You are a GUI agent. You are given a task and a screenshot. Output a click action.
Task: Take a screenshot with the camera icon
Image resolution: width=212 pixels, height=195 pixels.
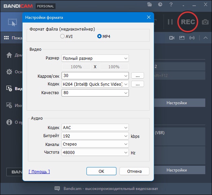pyautogui.click(x=205, y=22)
